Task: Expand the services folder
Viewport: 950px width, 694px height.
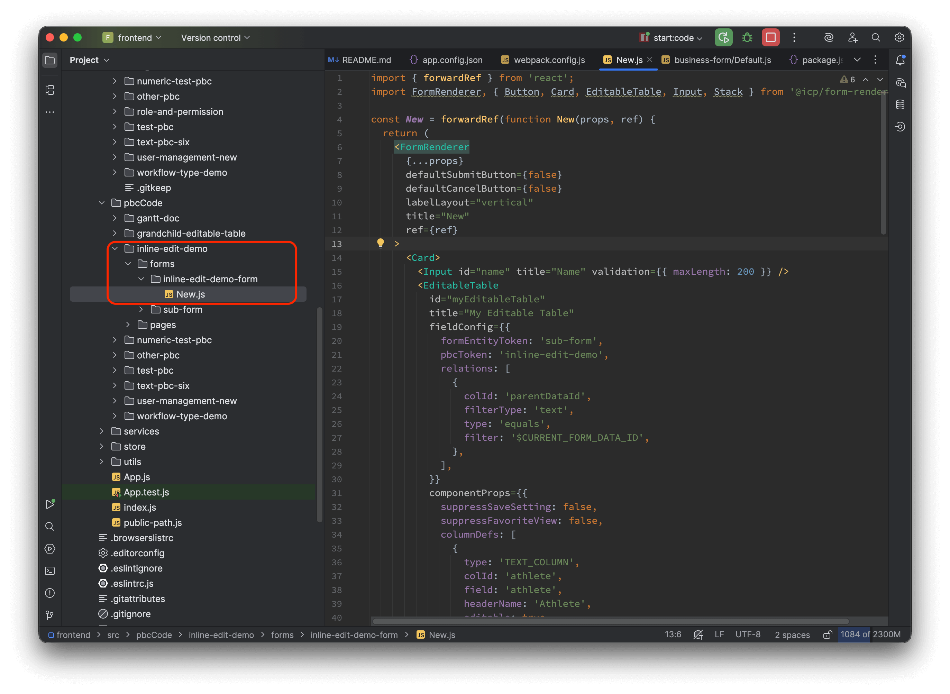Action: click(102, 431)
